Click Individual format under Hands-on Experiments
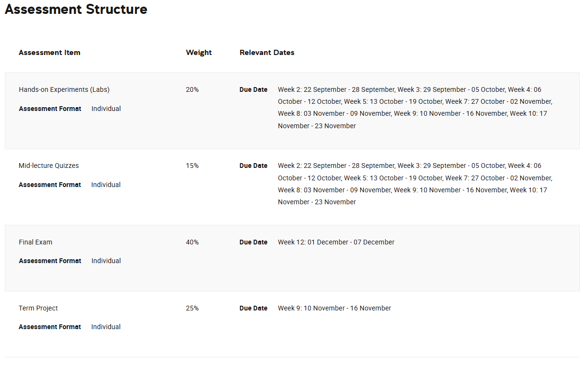This screenshot has width=586, height=365. coord(106,109)
